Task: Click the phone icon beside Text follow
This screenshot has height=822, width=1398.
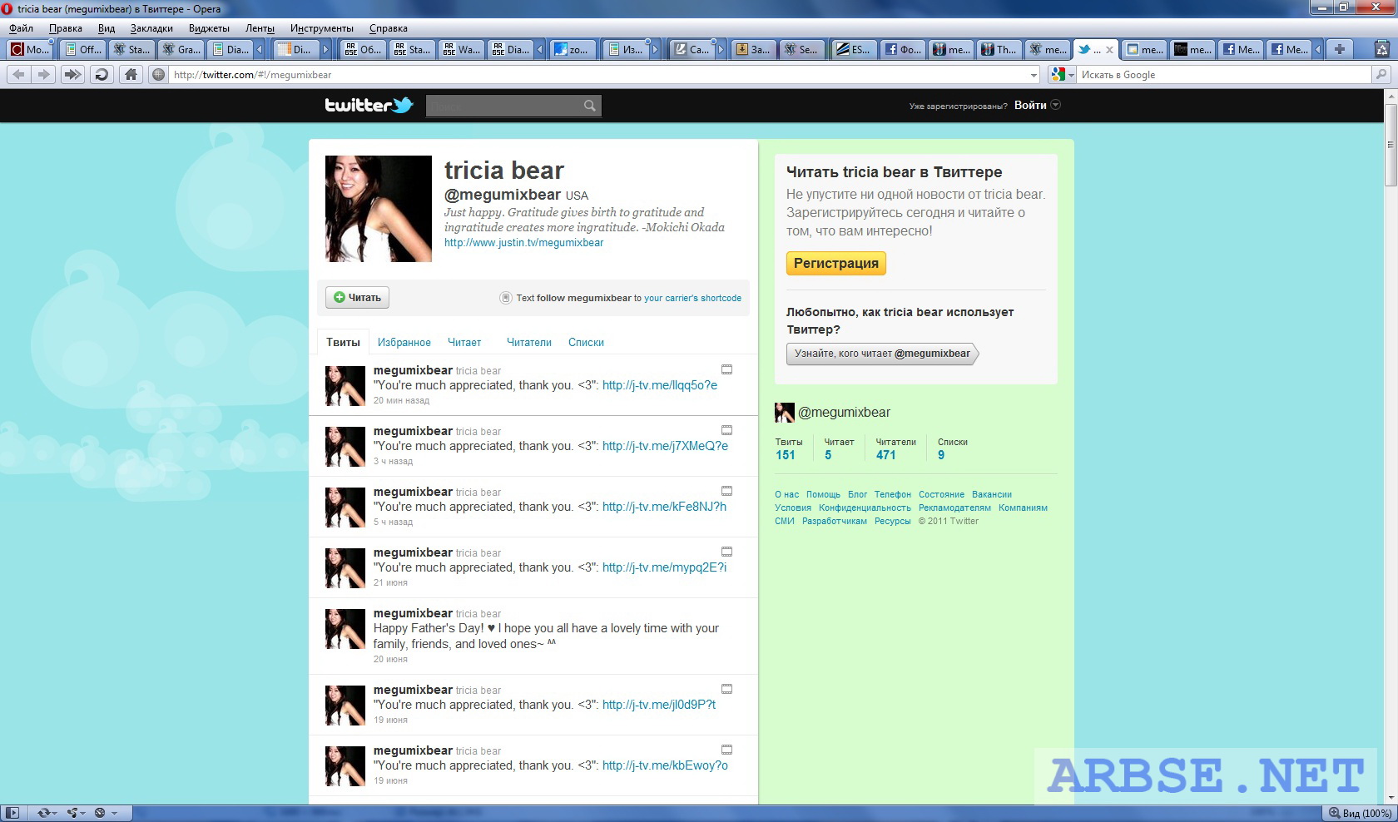Action: click(x=505, y=298)
